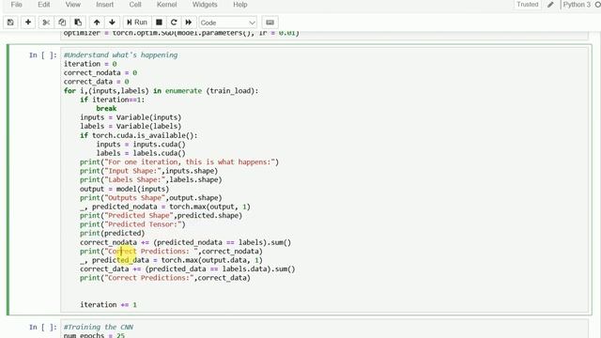Screen dimensions: 601x338
Task: Click the optimizer torch.optim.SGD line
Action: click(x=181, y=33)
